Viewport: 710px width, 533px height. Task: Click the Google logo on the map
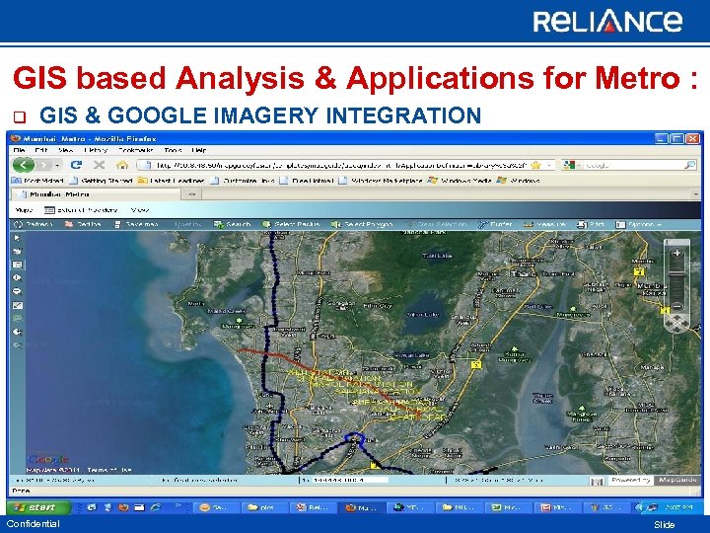[x=48, y=460]
